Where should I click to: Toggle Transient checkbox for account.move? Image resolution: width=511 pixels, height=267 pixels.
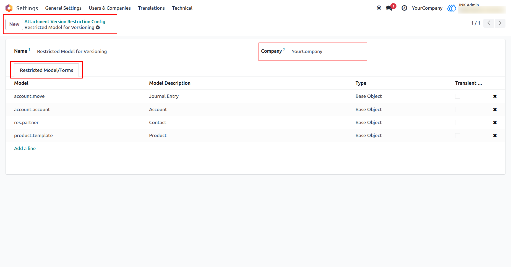click(x=458, y=96)
